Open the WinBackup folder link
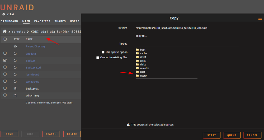This screenshot has height=140, width=264. (x=32, y=82)
